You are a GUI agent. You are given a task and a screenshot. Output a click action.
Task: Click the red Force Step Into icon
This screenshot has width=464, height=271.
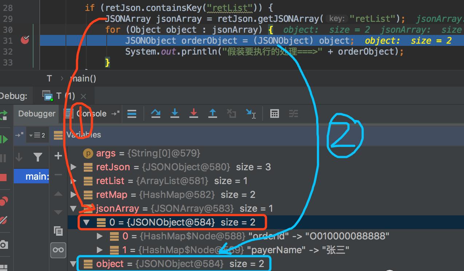(x=194, y=113)
